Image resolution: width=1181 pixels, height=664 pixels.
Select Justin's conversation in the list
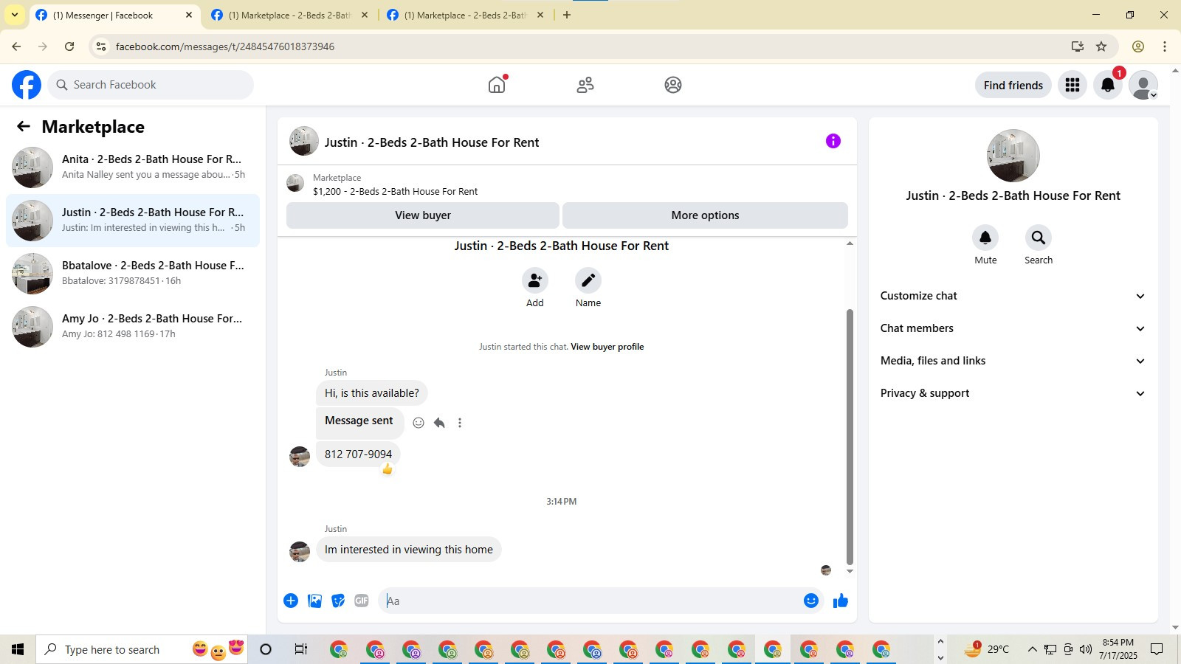(x=133, y=221)
